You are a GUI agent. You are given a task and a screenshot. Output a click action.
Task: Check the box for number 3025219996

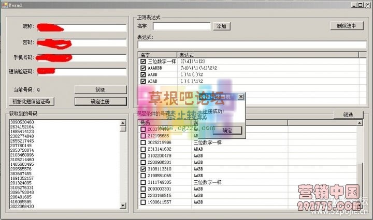pyautogui.click(x=143, y=143)
